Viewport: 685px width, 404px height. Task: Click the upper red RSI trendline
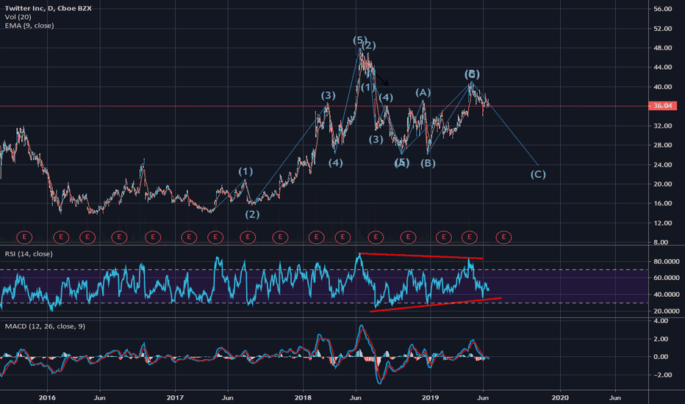[421, 256]
